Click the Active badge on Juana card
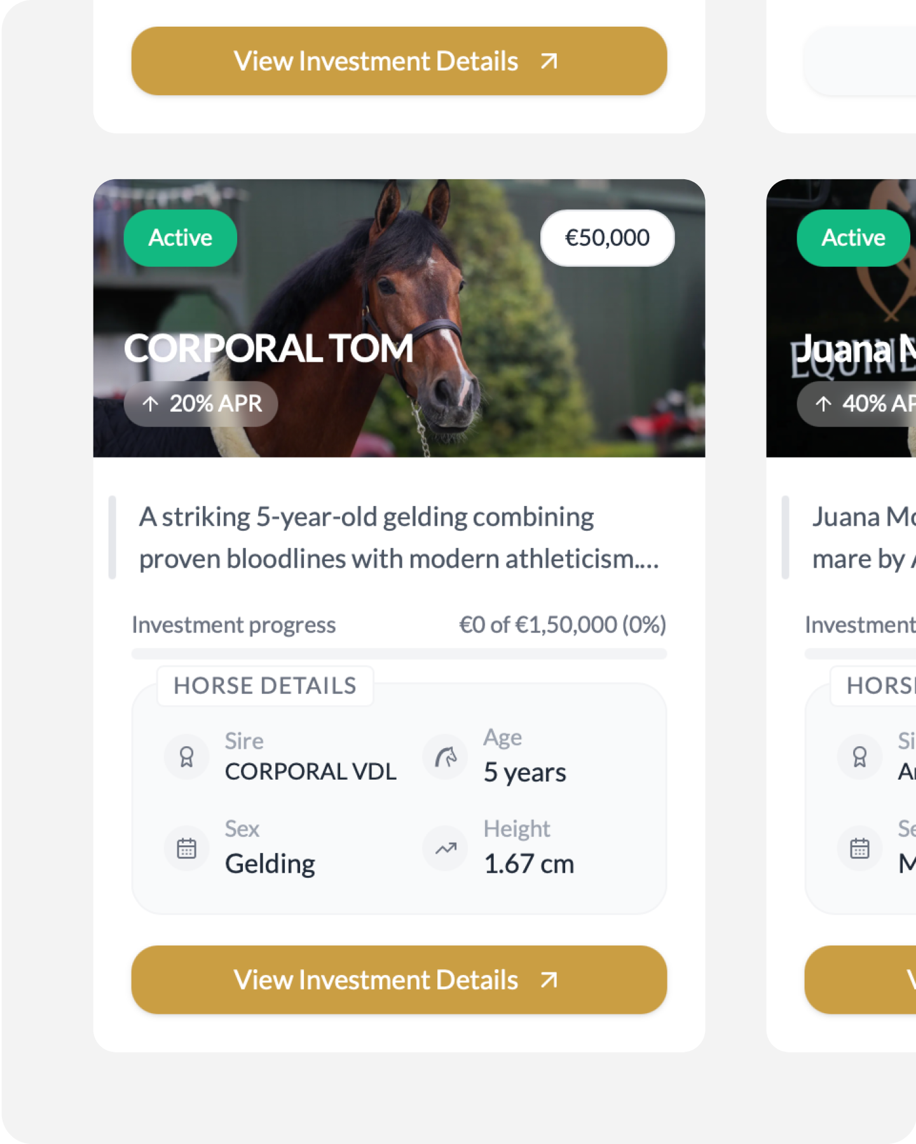The image size is (916, 1144). click(x=853, y=238)
